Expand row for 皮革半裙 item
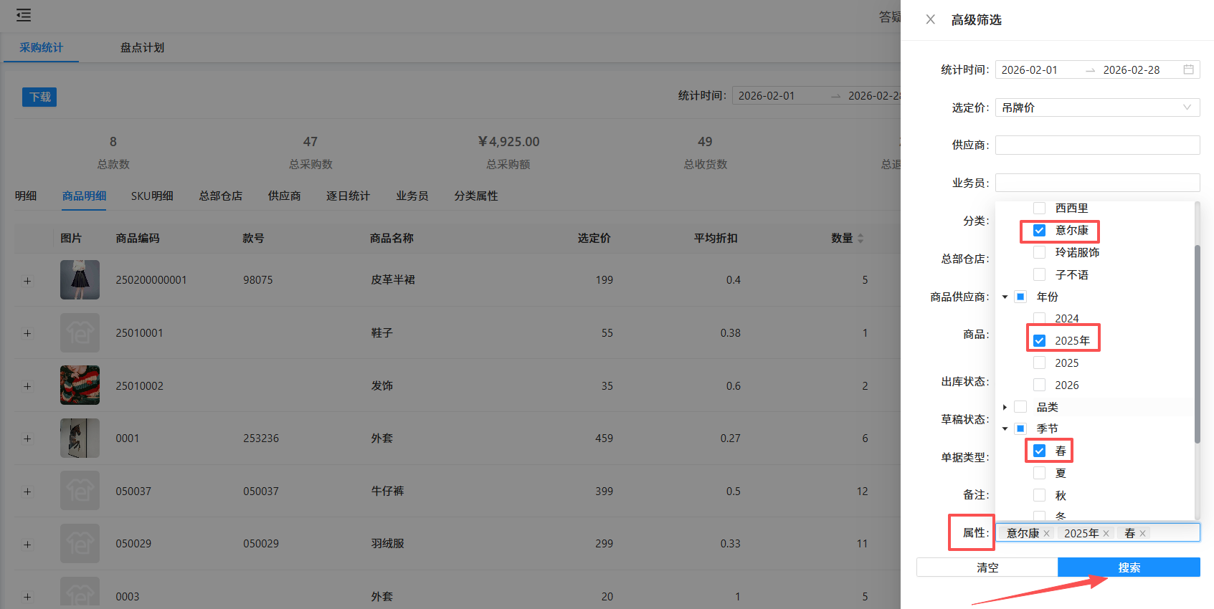The width and height of the screenshot is (1214, 609). point(27,280)
